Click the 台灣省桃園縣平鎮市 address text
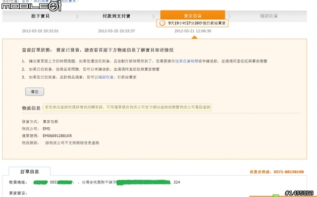This screenshot has width=317, height=197. click(x=99, y=182)
